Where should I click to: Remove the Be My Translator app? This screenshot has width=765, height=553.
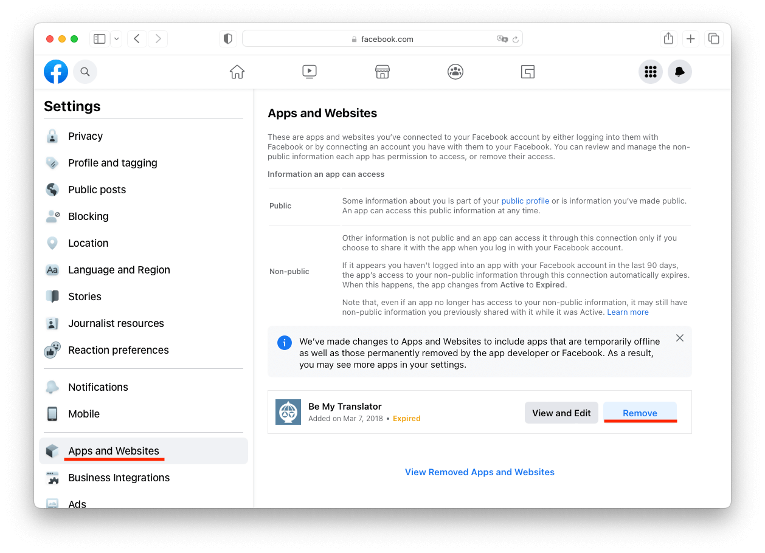[x=640, y=413]
